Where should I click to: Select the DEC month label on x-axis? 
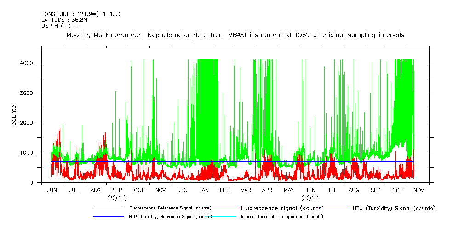tap(182, 190)
